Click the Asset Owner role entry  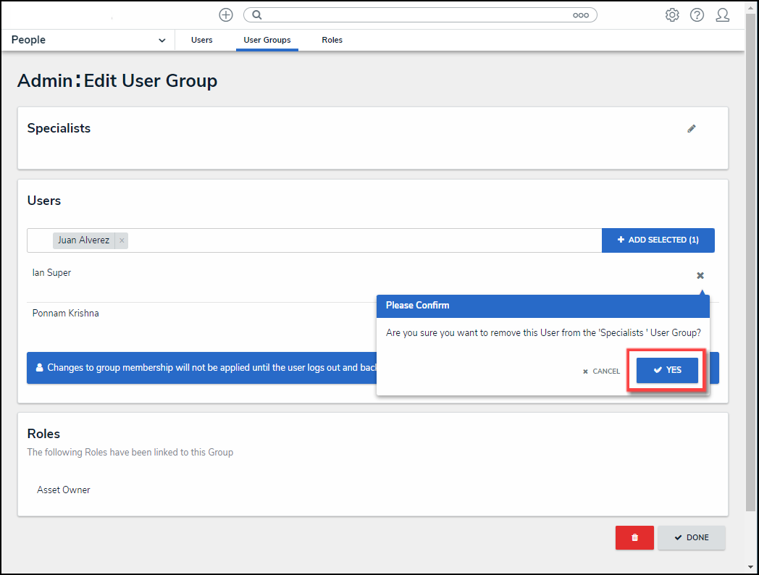coord(64,490)
